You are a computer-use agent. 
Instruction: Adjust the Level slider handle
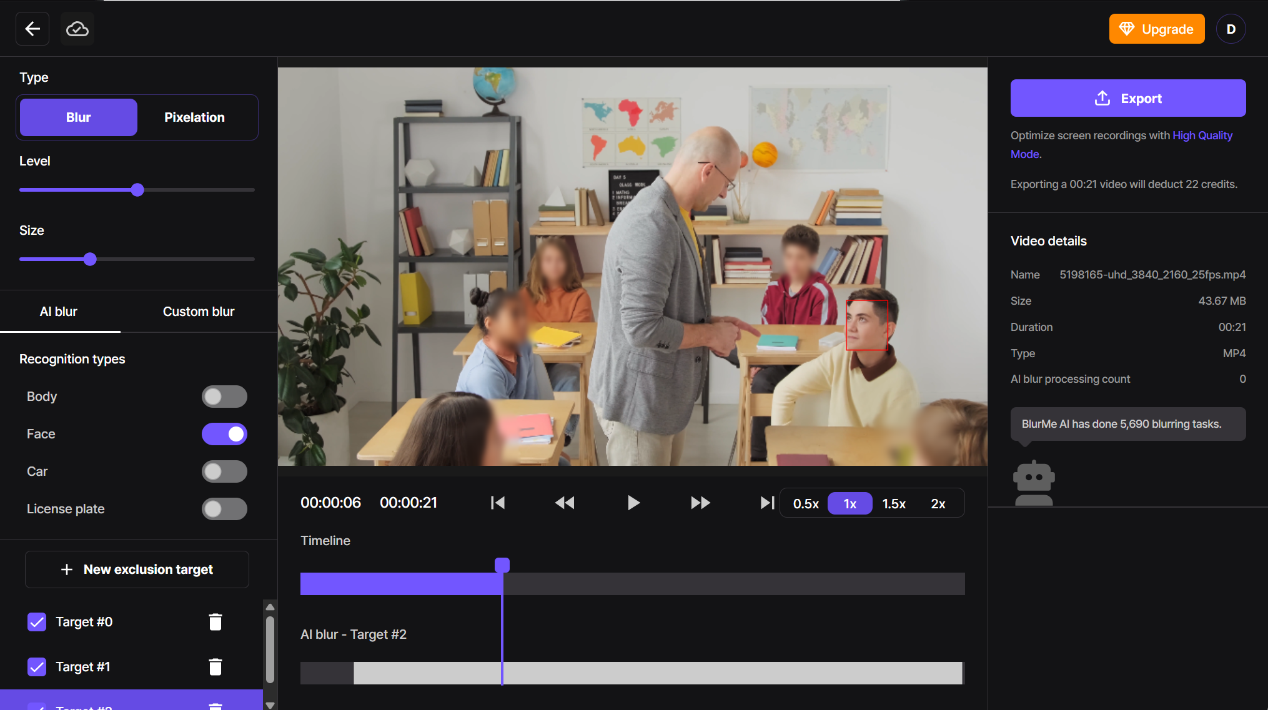tap(137, 190)
